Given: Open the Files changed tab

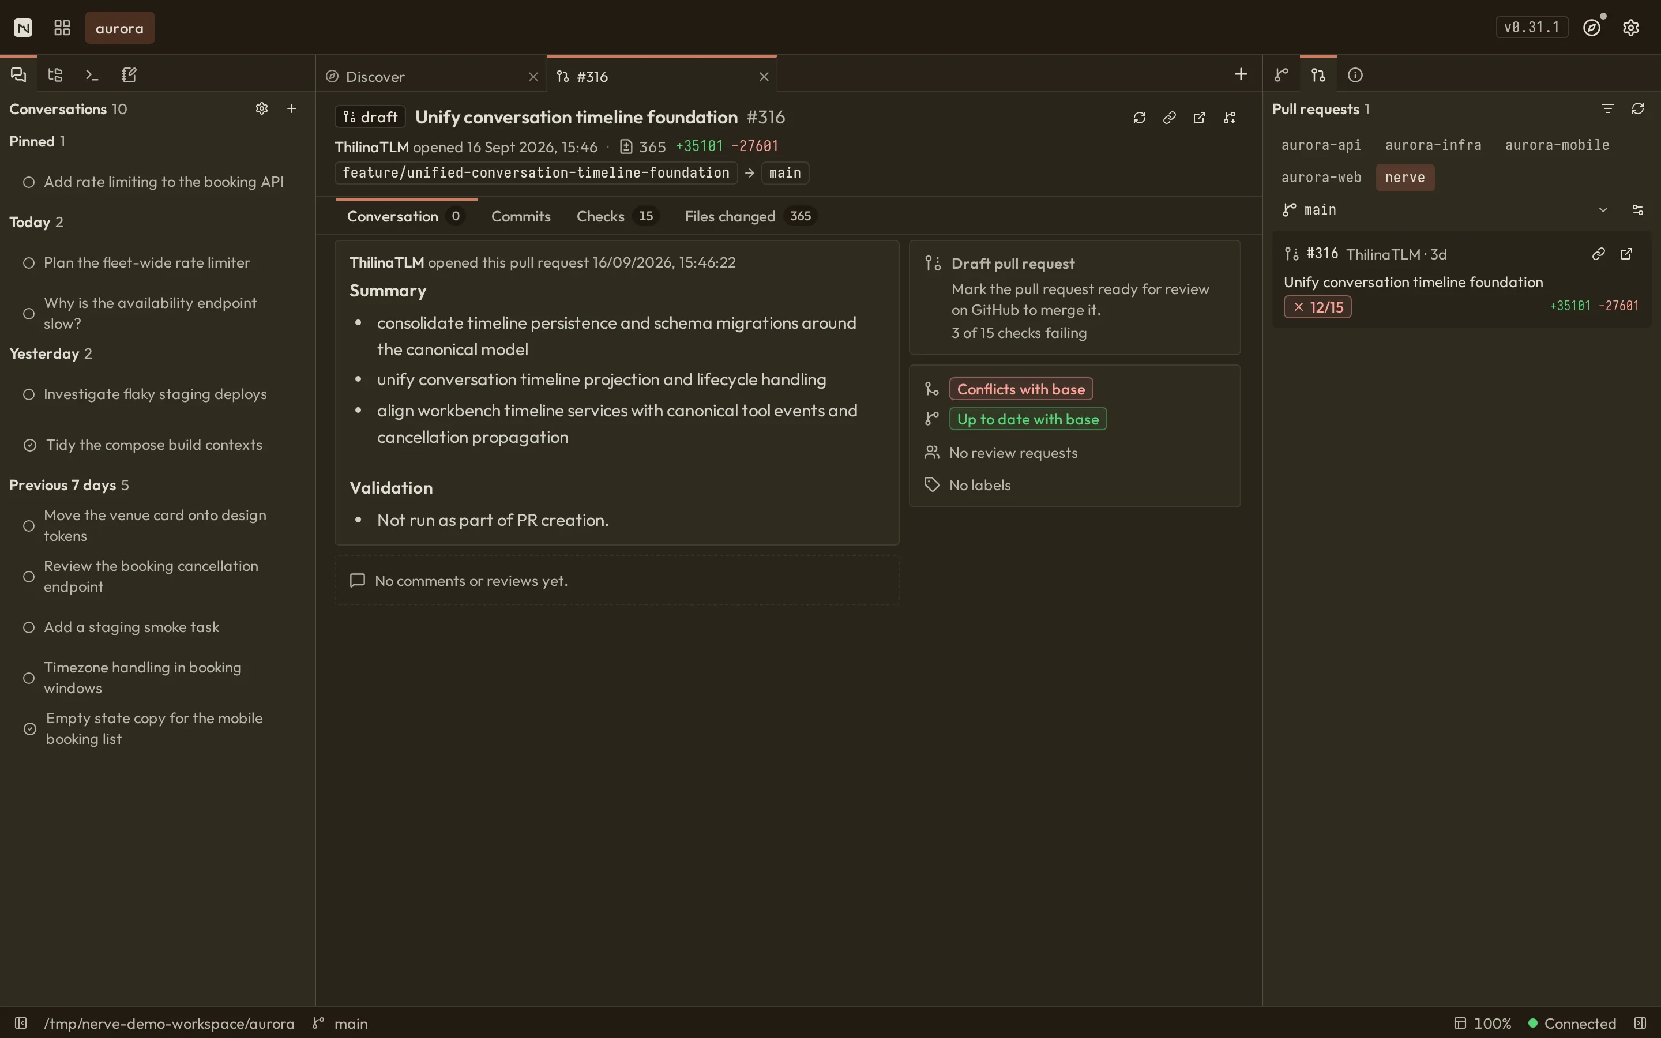Looking at the screenshot, I should 750,216.
